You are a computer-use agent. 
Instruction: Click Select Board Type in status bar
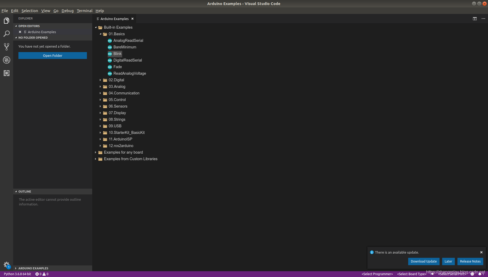click(x=412, y=274)
